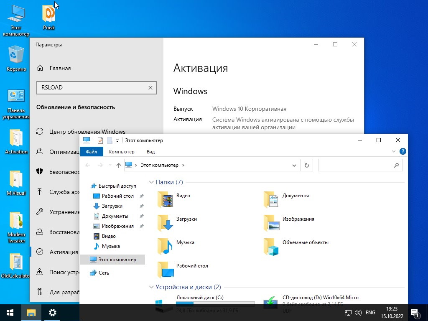Select the Музыка folder in content area
This screenshot has height=321, width=428.
(x=176, y=247)
